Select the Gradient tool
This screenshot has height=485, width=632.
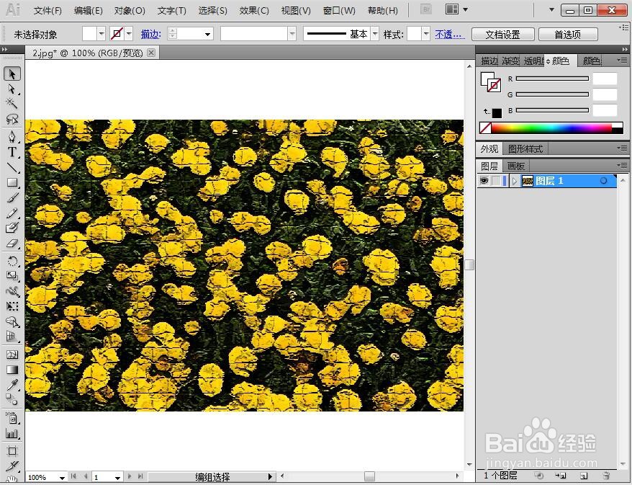(12, 370)
